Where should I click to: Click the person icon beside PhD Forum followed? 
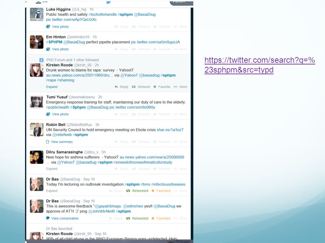(41, 60)
